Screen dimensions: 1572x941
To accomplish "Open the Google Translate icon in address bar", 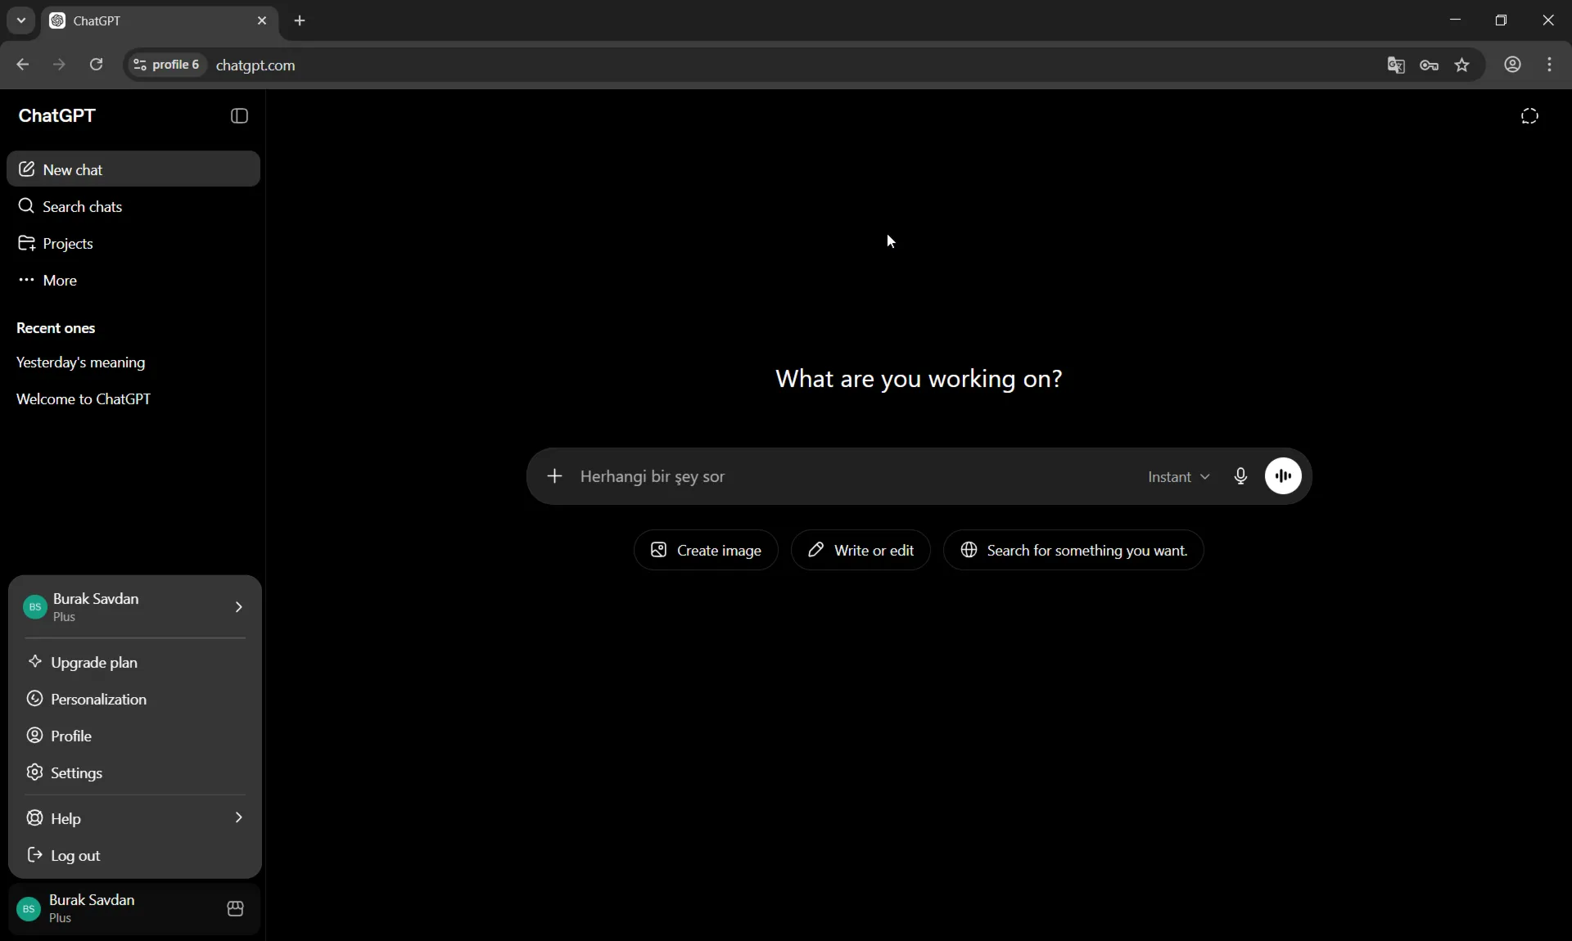I will click(1396, 65).
